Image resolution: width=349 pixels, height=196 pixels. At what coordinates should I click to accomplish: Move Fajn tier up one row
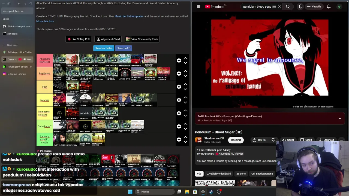click(185, 84)
